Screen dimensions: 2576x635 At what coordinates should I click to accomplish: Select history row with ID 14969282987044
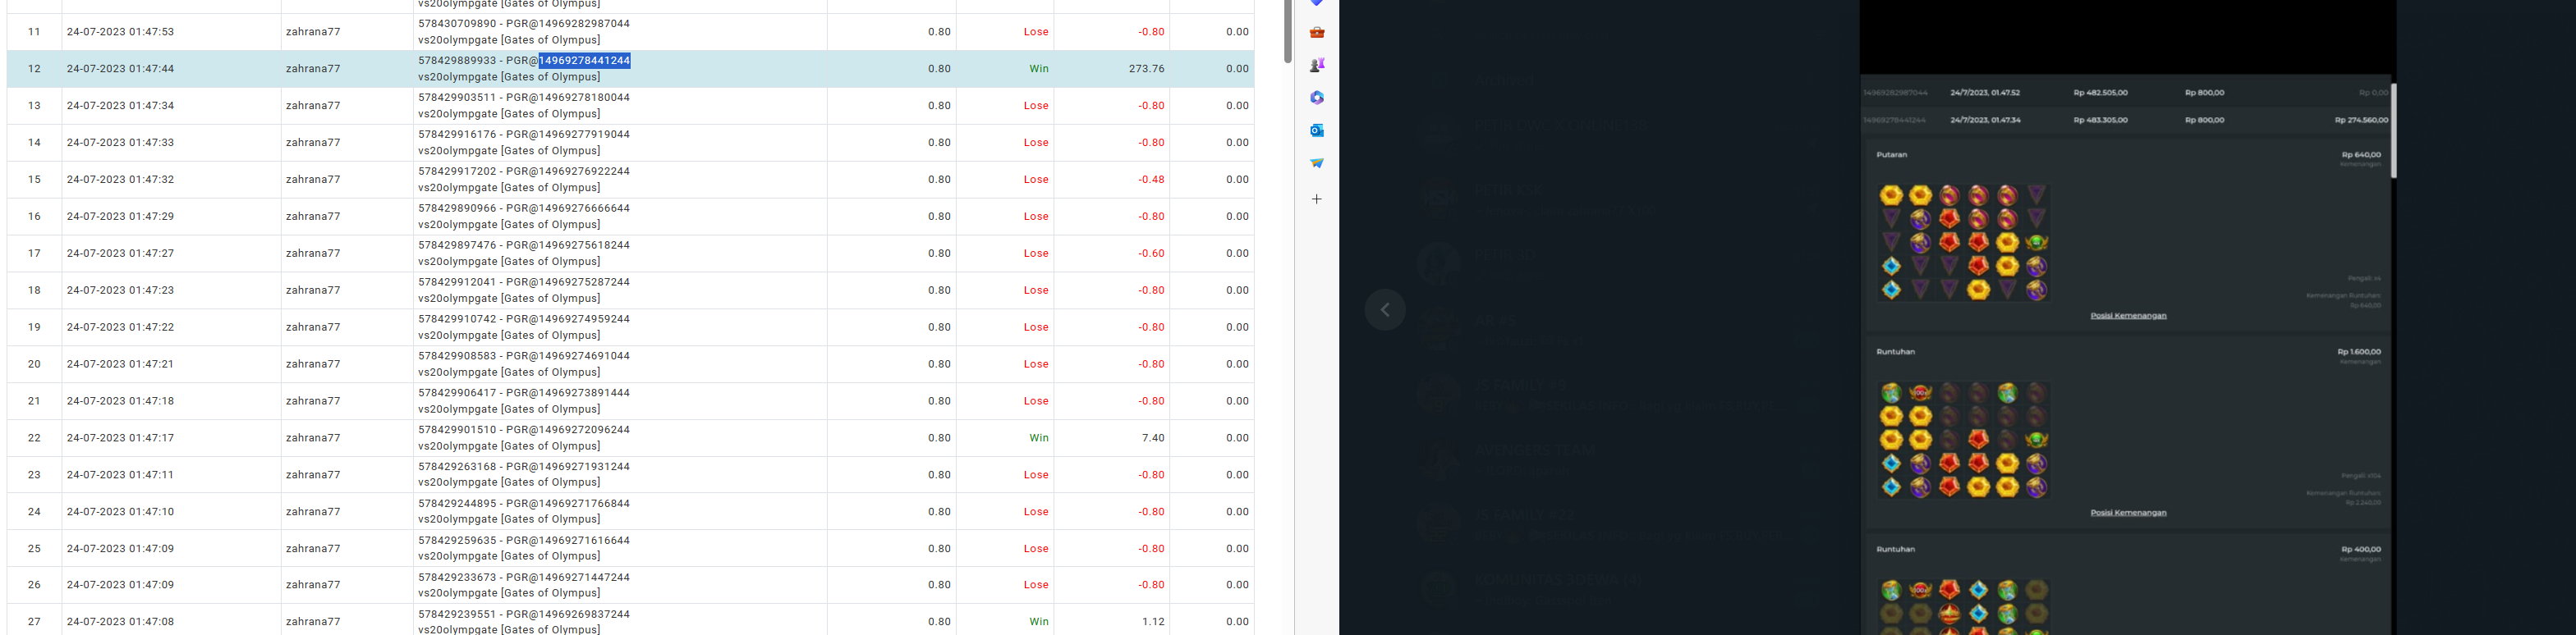pyautogui.click(x=2125, y=93)
